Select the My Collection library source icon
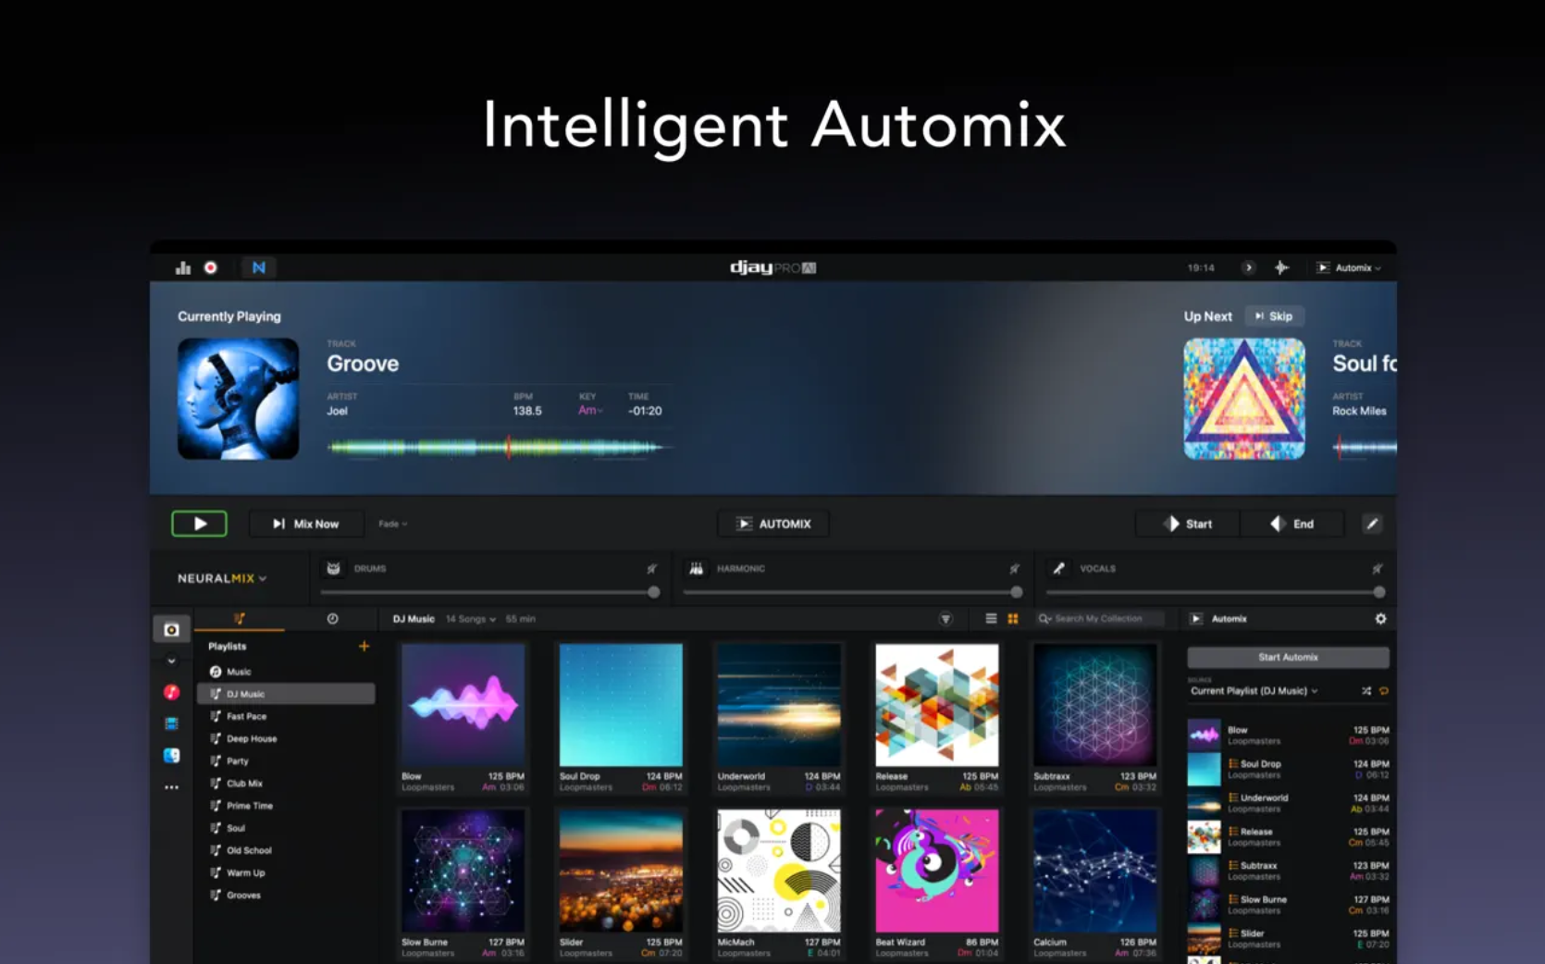This screenshot has height=964, width=1545. (171, 629)
